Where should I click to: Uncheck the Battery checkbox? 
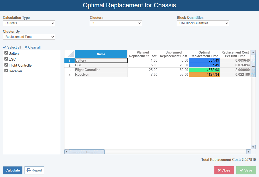pyautogui.click(x=6, y=53)
